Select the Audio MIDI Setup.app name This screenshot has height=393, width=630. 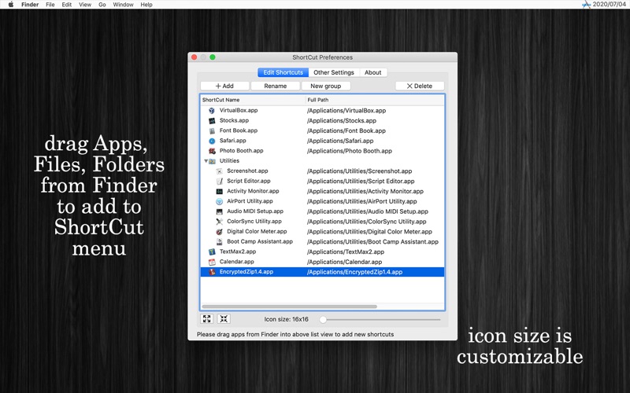(255, 211)
